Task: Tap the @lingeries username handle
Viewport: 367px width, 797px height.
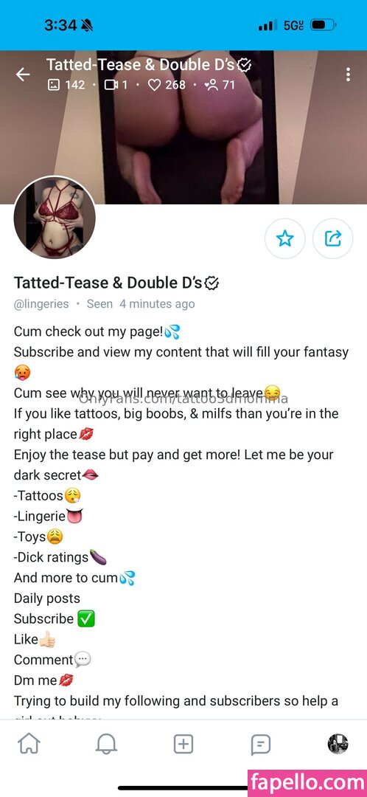Action: (x=41, y=304)
